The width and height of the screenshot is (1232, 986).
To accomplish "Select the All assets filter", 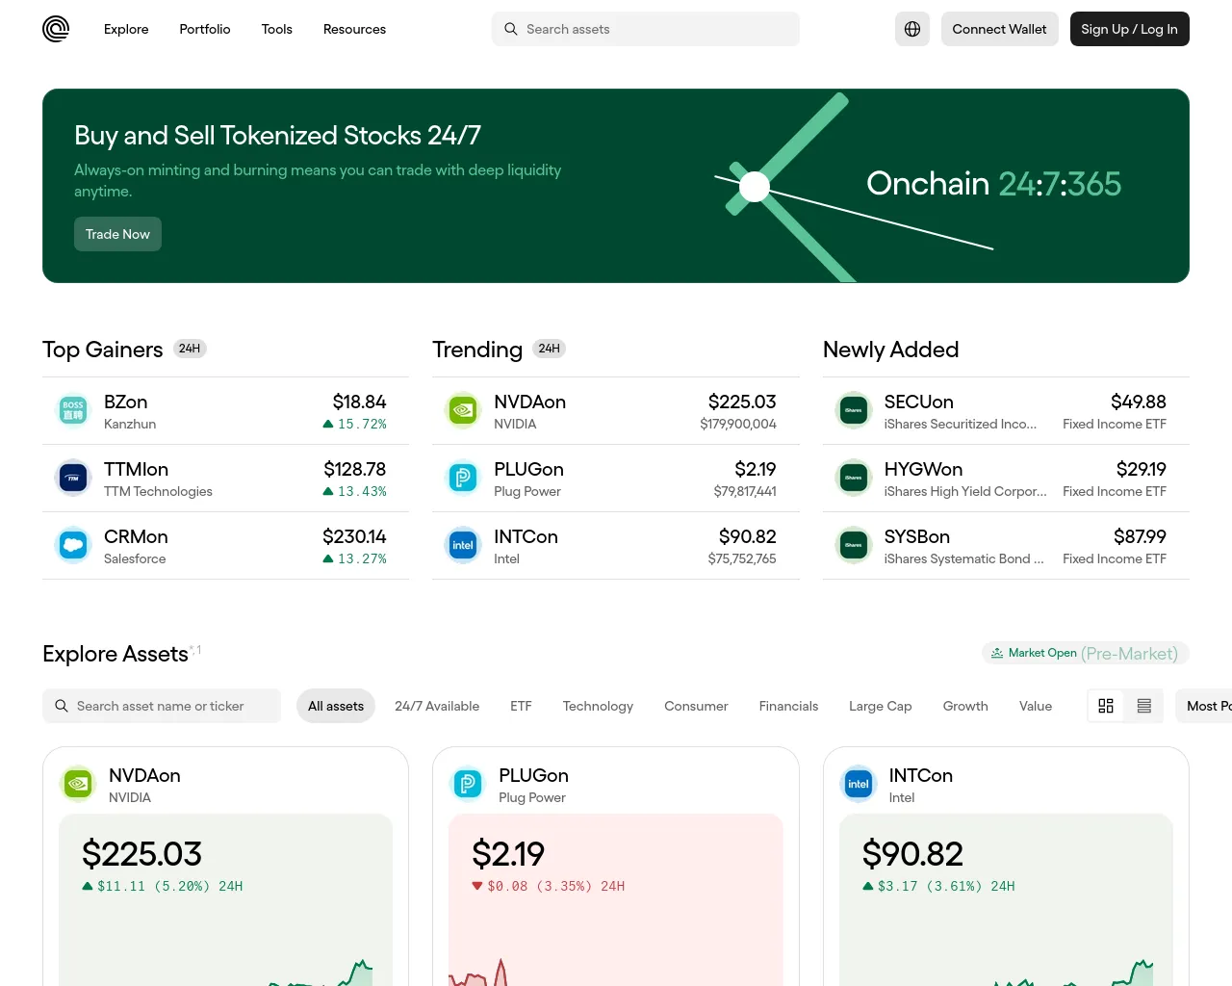I will (336, 706).
